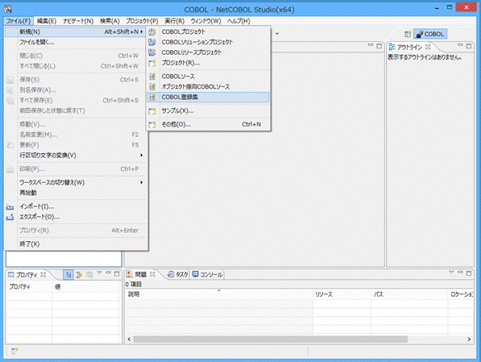This screenshot has height=362, width=481.
Task: Click the status bar fast view icon
Action: pos(15,351)
